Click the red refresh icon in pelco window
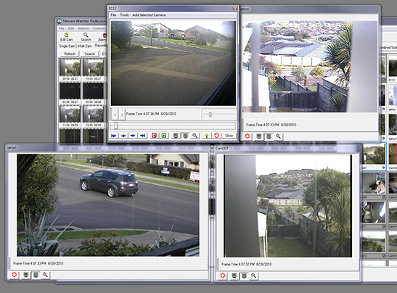The width and height of the screenshot is (397, 293). 247,136
